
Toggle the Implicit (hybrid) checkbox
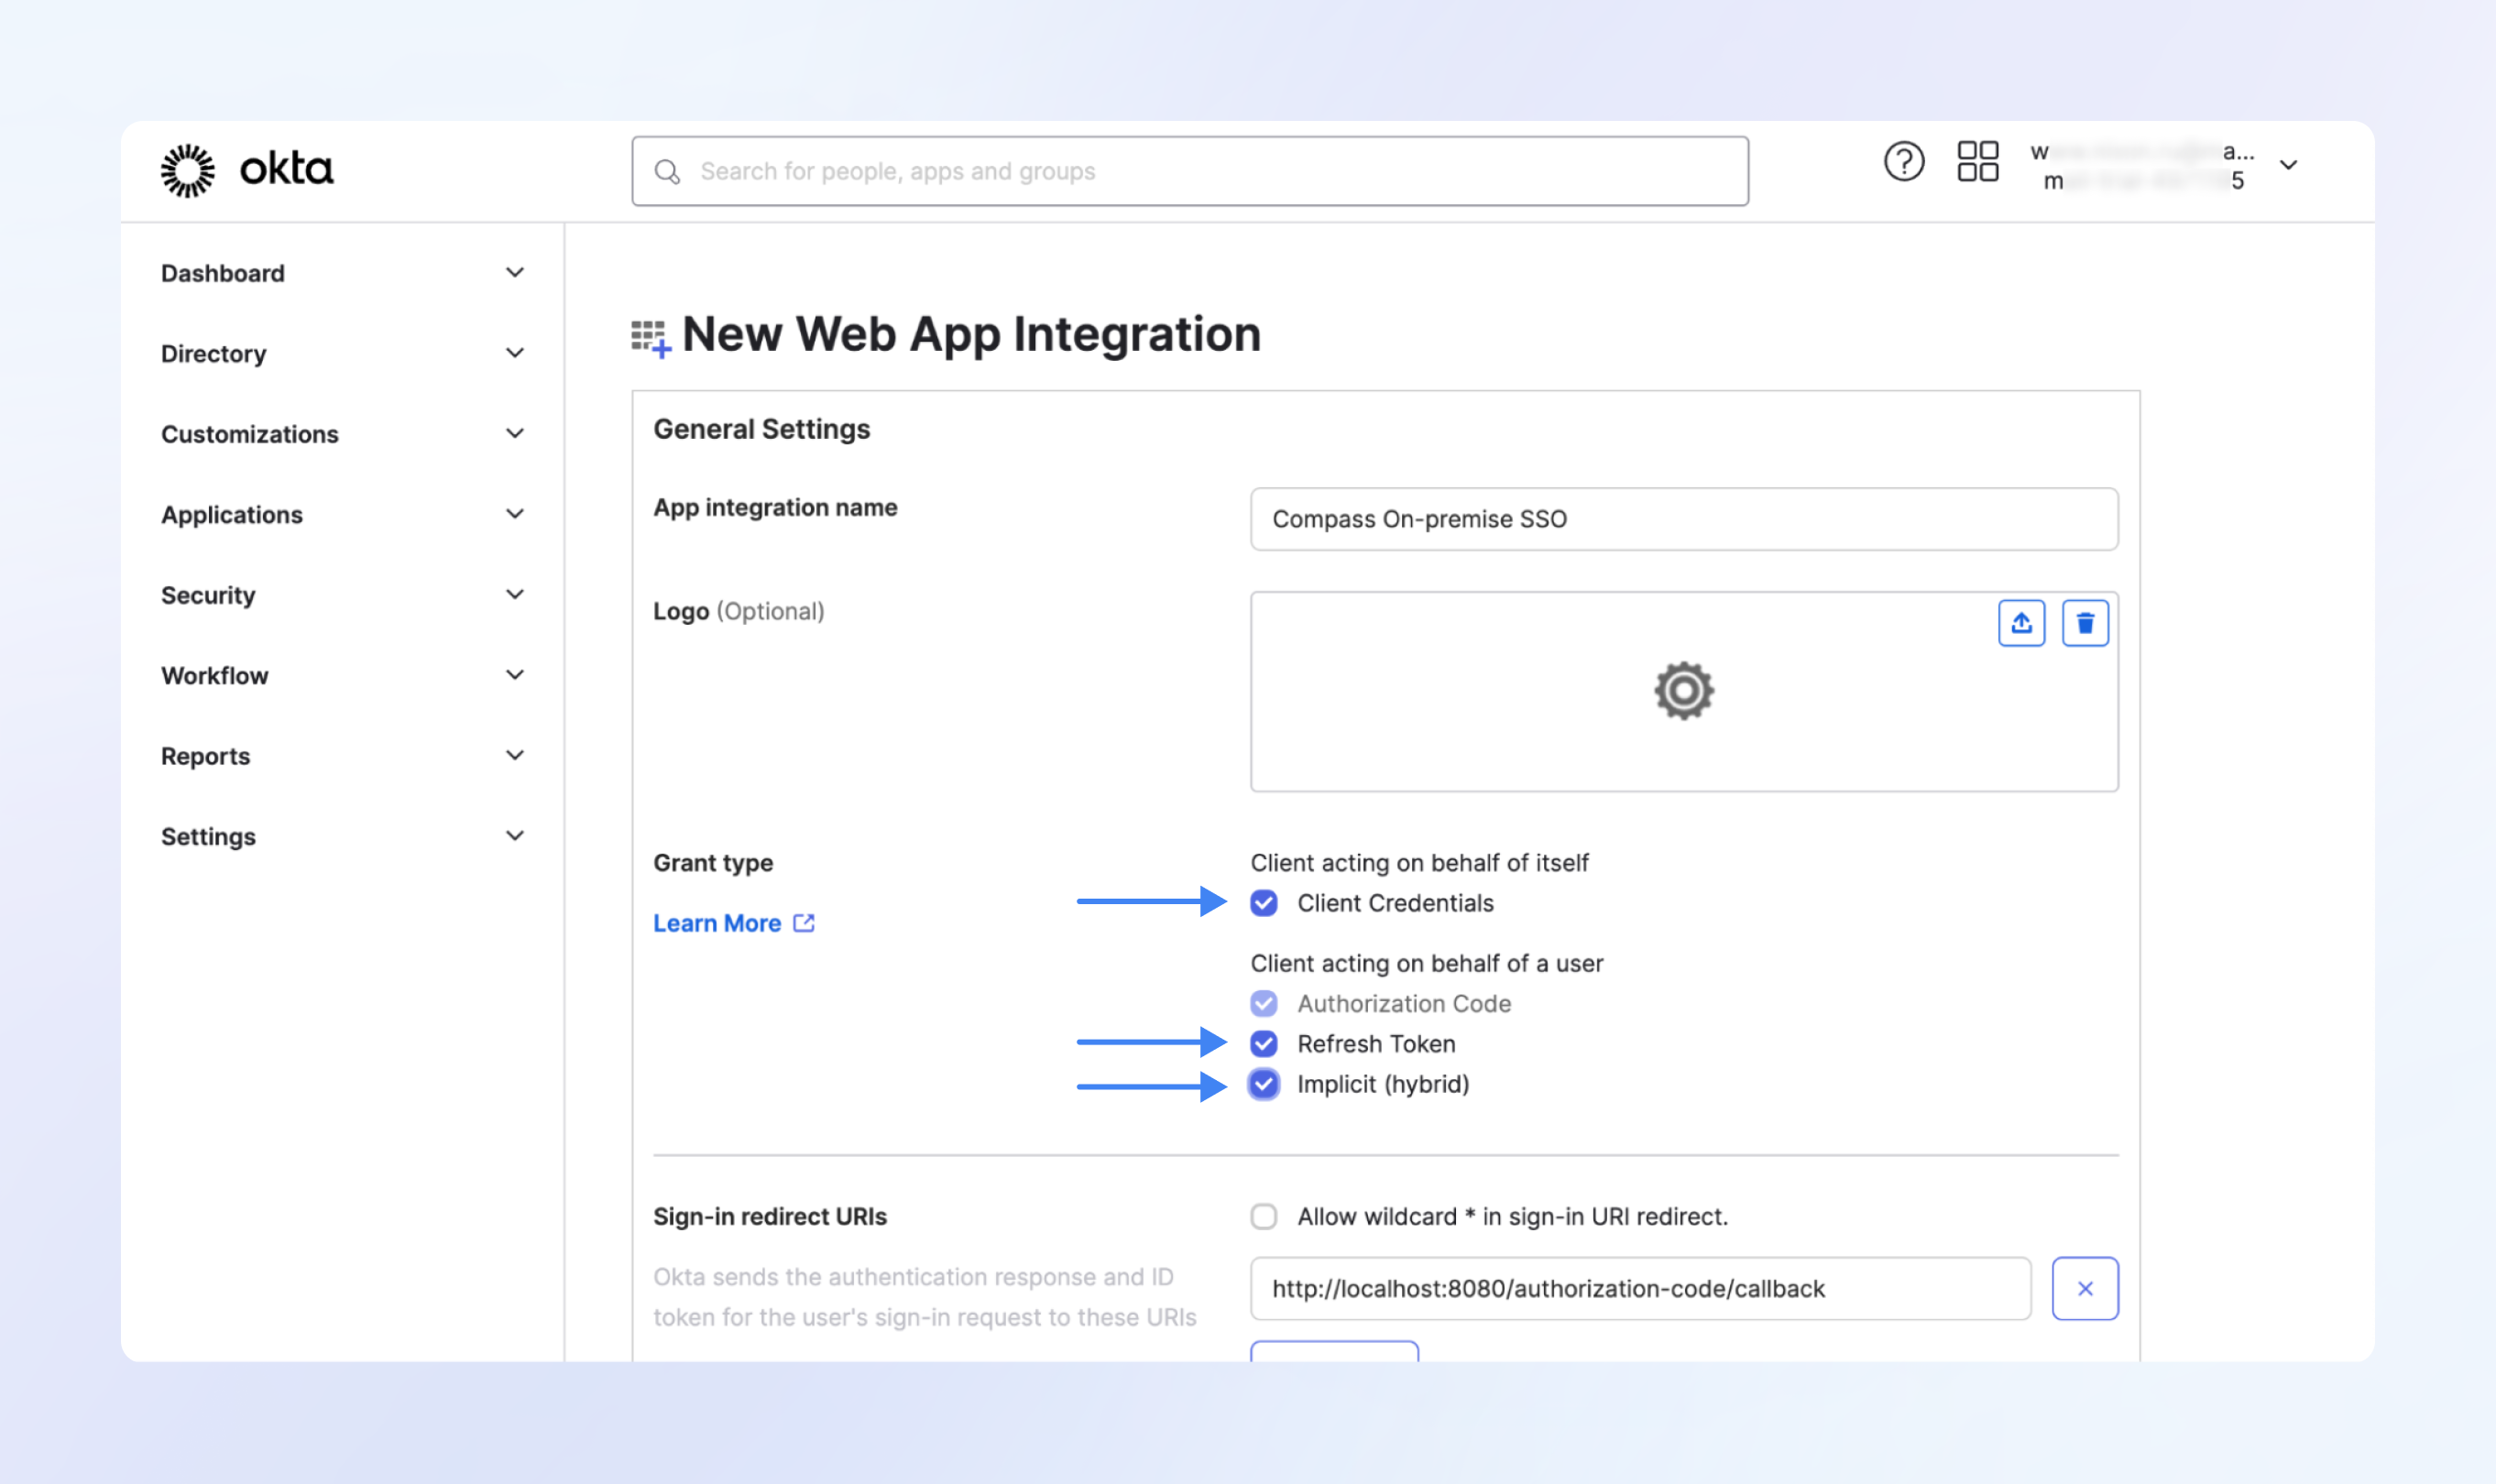(1264, 1084)
